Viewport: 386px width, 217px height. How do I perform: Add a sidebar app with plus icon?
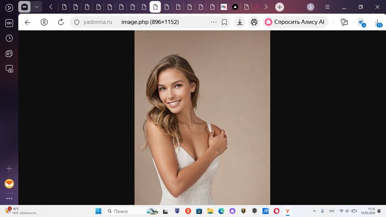tap(9, 169)
